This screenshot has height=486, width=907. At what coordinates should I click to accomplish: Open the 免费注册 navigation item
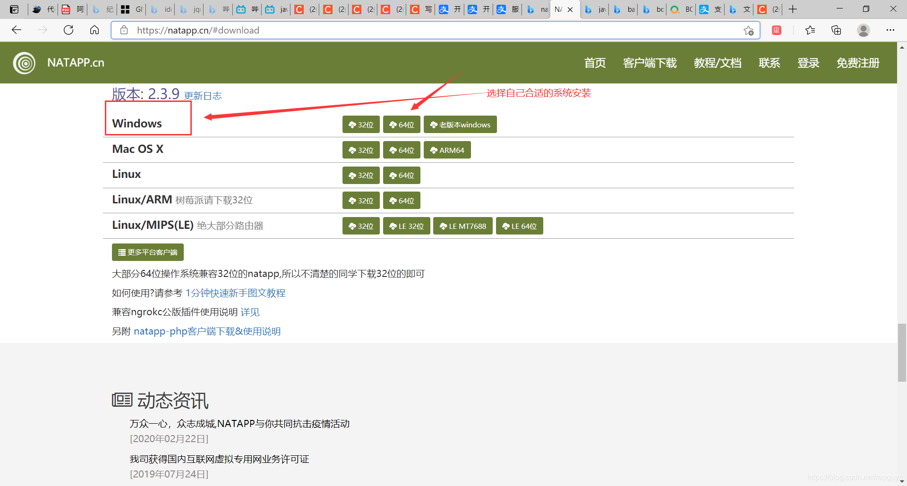[858, 63]
